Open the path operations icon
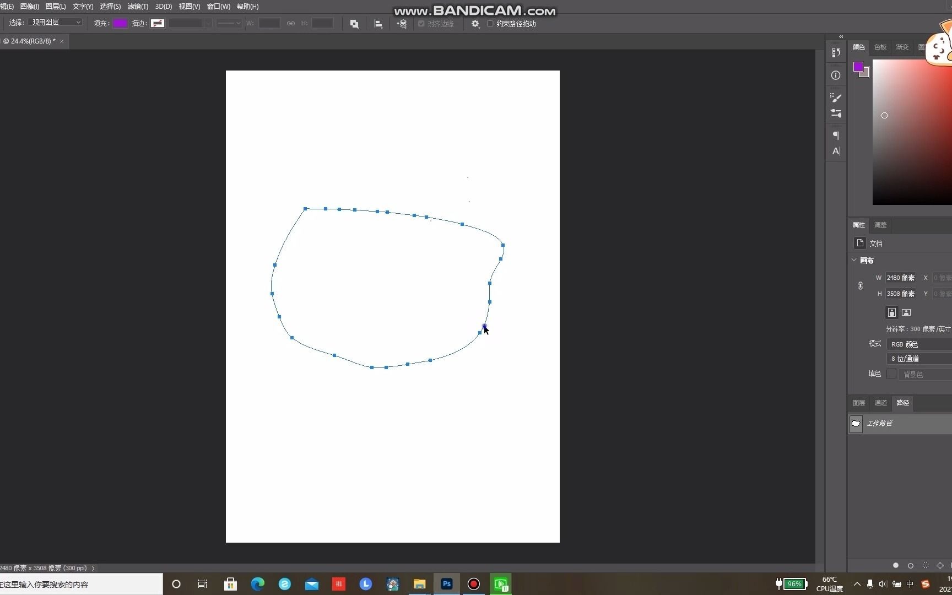Image resolution: width=952 pixels, height=595 pixels. click(354, 23)
